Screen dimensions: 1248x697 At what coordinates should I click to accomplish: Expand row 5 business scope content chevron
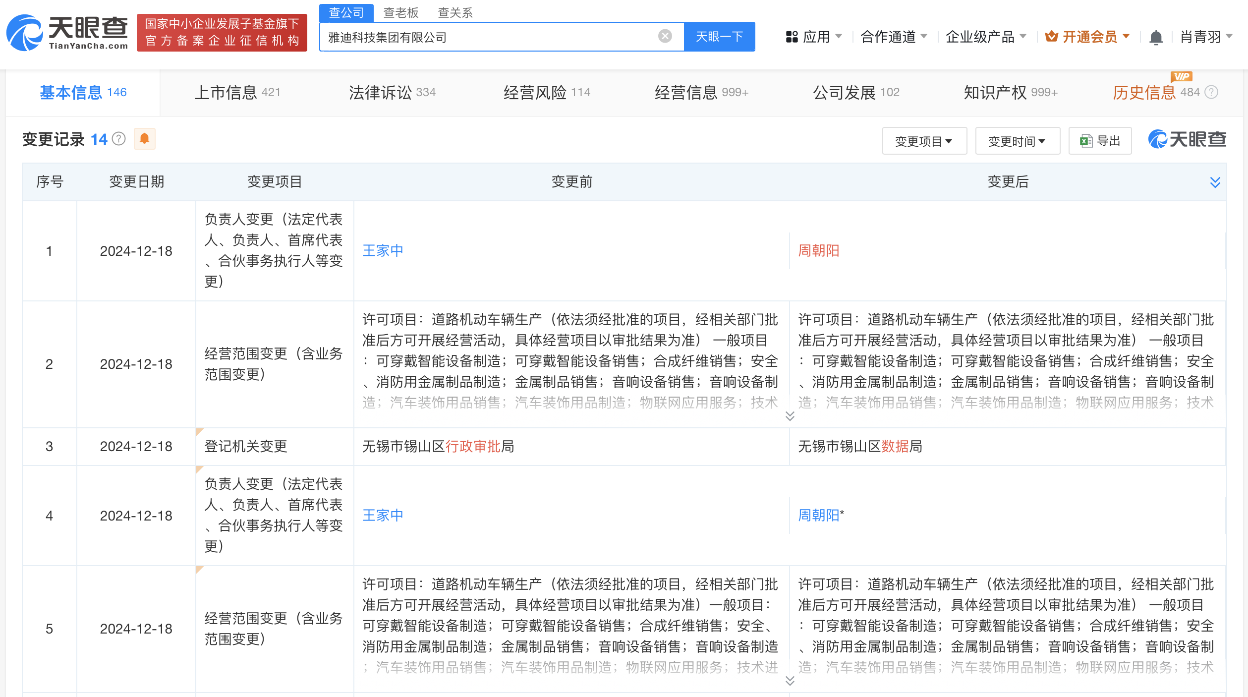pos(790,681)
